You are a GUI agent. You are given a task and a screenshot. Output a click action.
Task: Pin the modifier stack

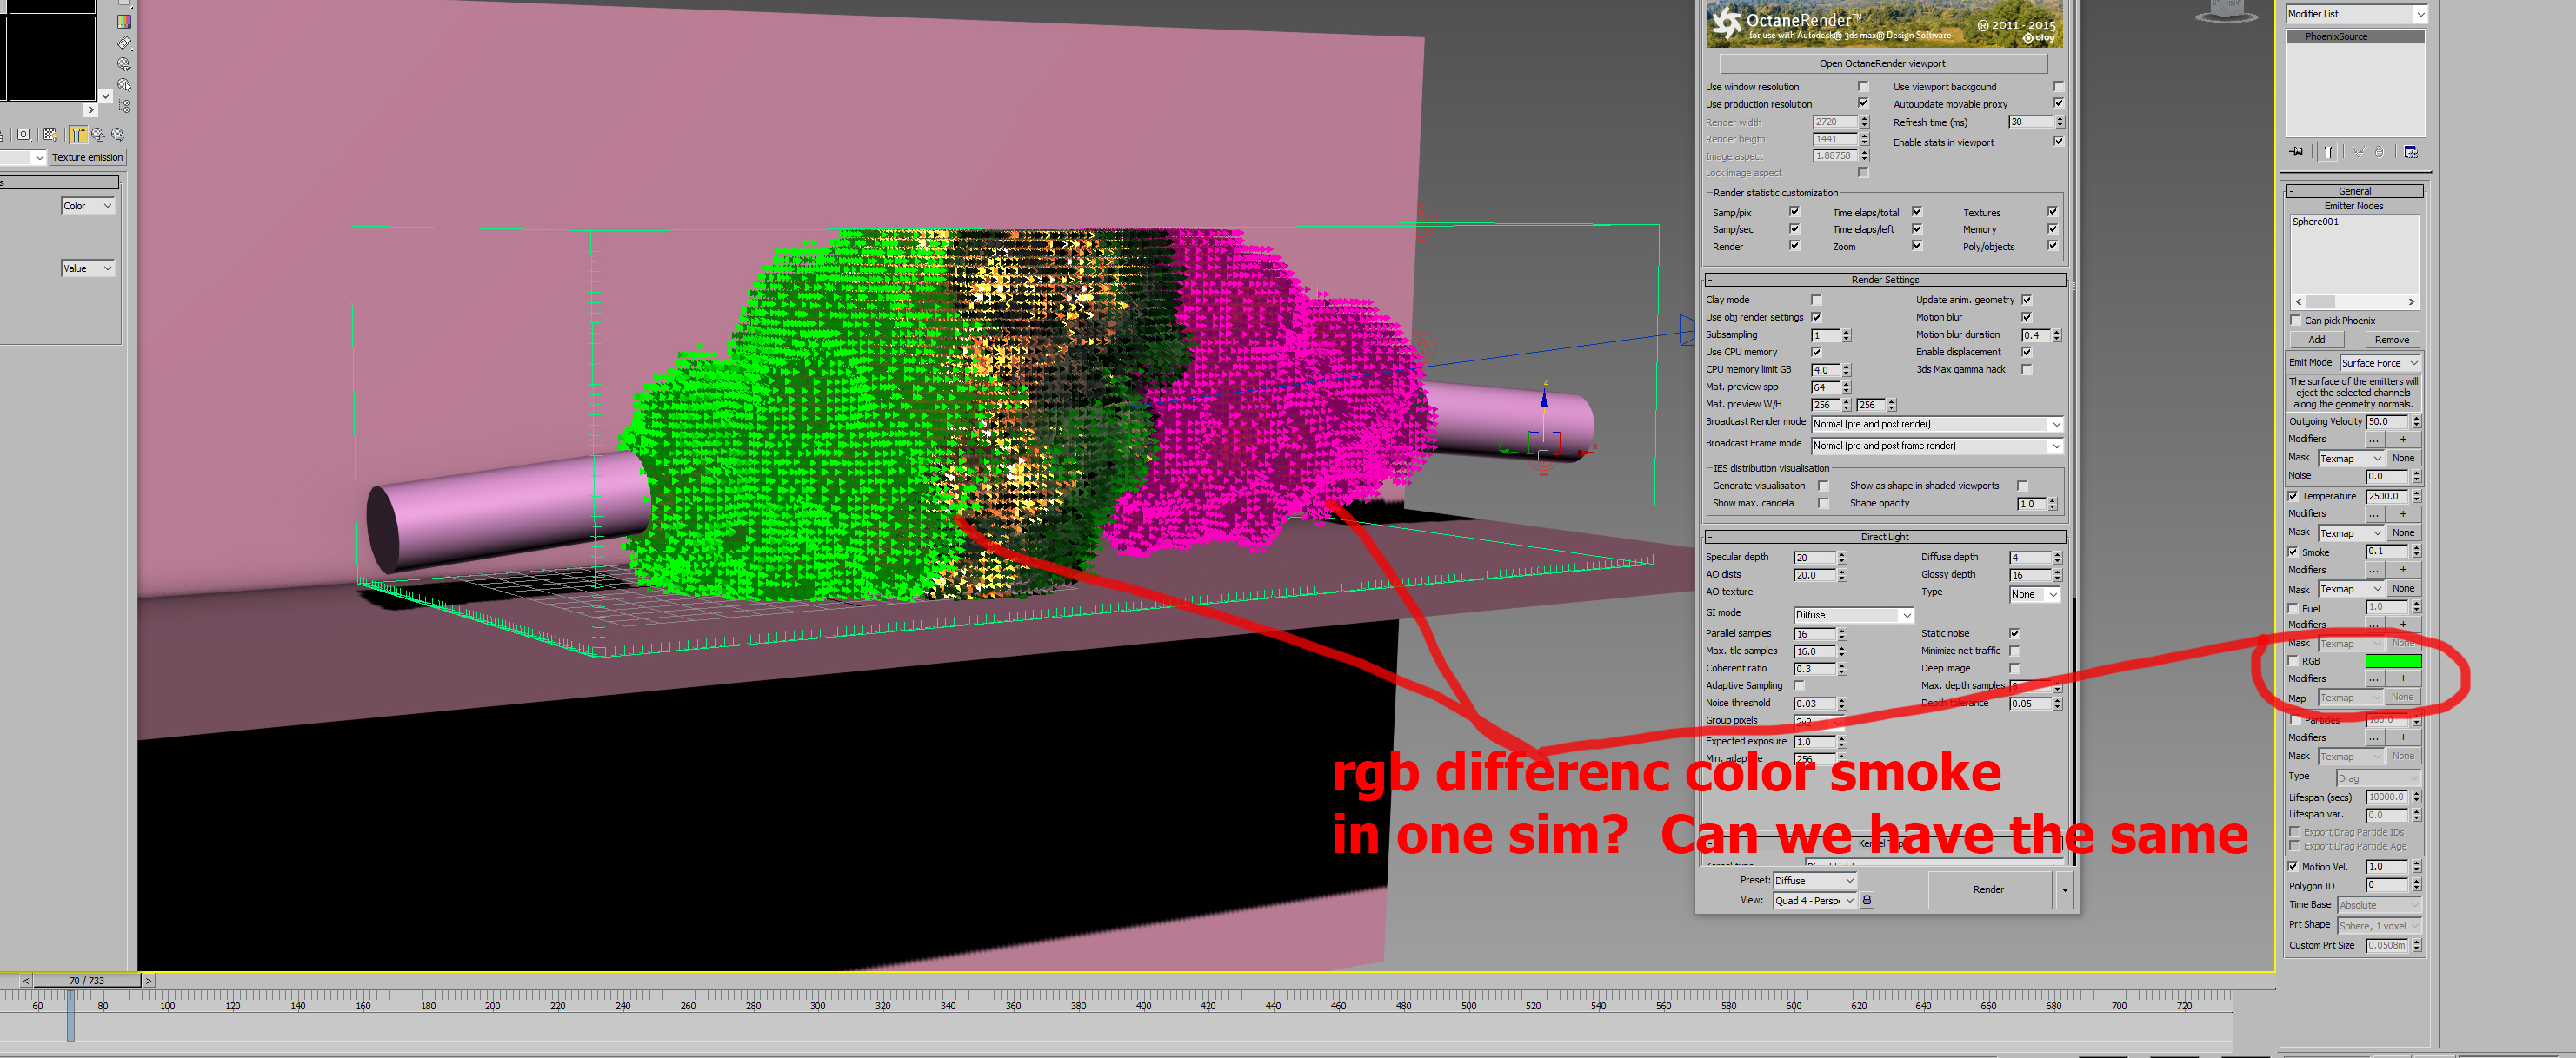2296,152
